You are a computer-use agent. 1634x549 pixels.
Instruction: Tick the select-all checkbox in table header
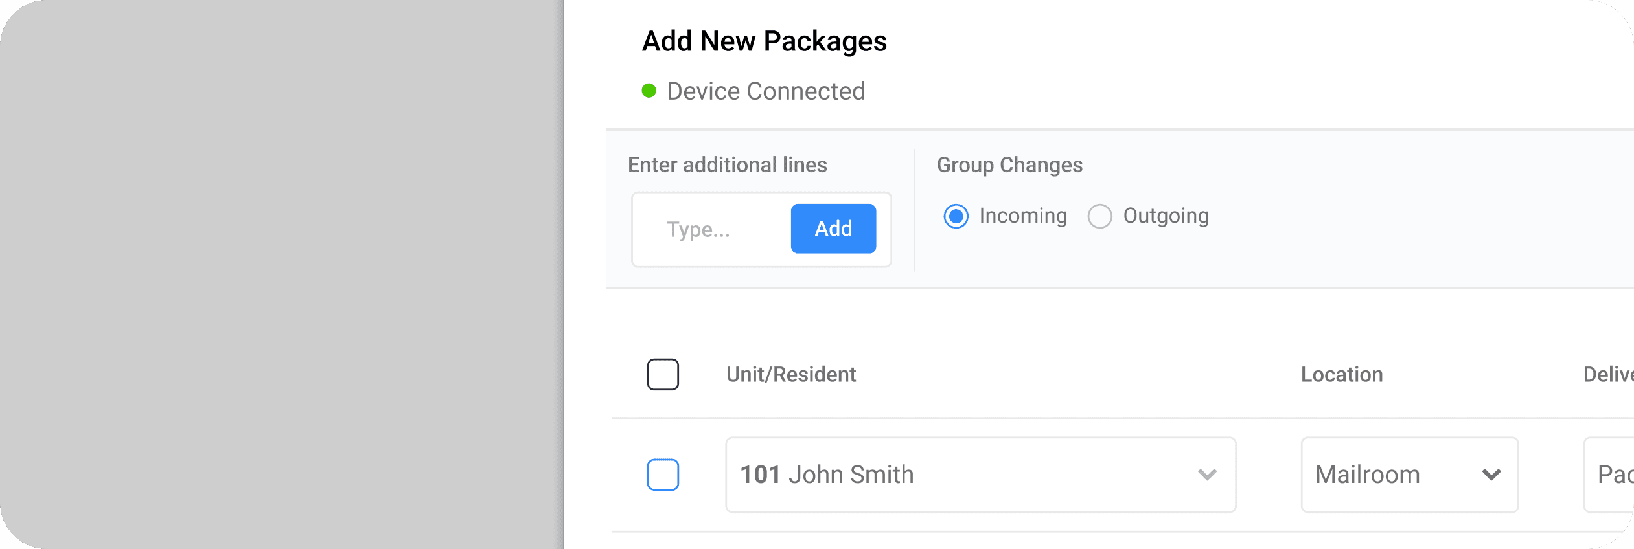click(663, 374)
